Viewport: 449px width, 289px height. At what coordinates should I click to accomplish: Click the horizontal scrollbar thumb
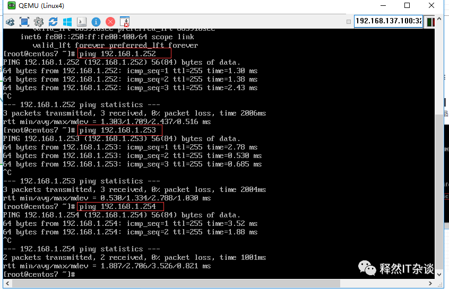click(x=176, y=283)
